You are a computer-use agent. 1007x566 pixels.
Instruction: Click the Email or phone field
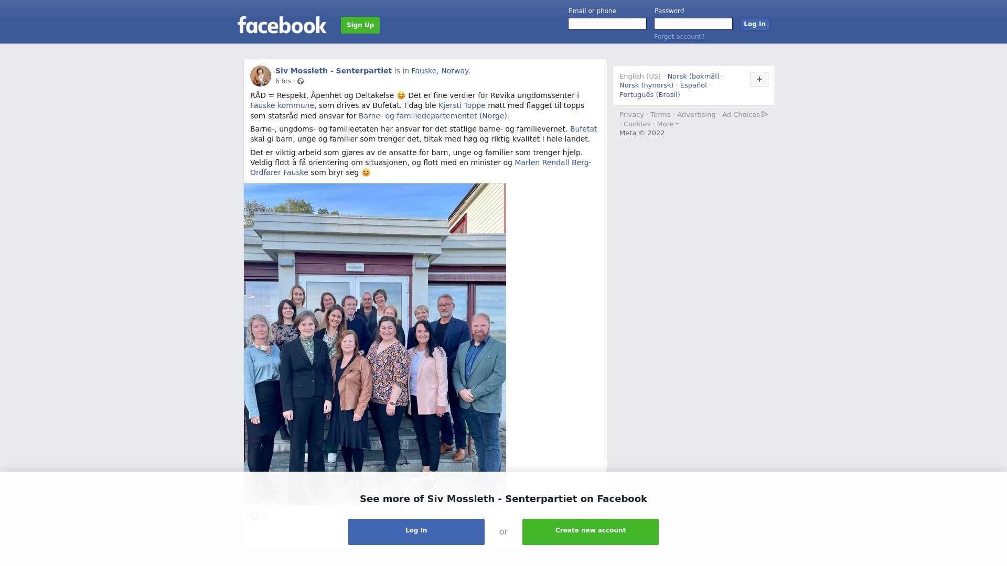click(607, 24)
